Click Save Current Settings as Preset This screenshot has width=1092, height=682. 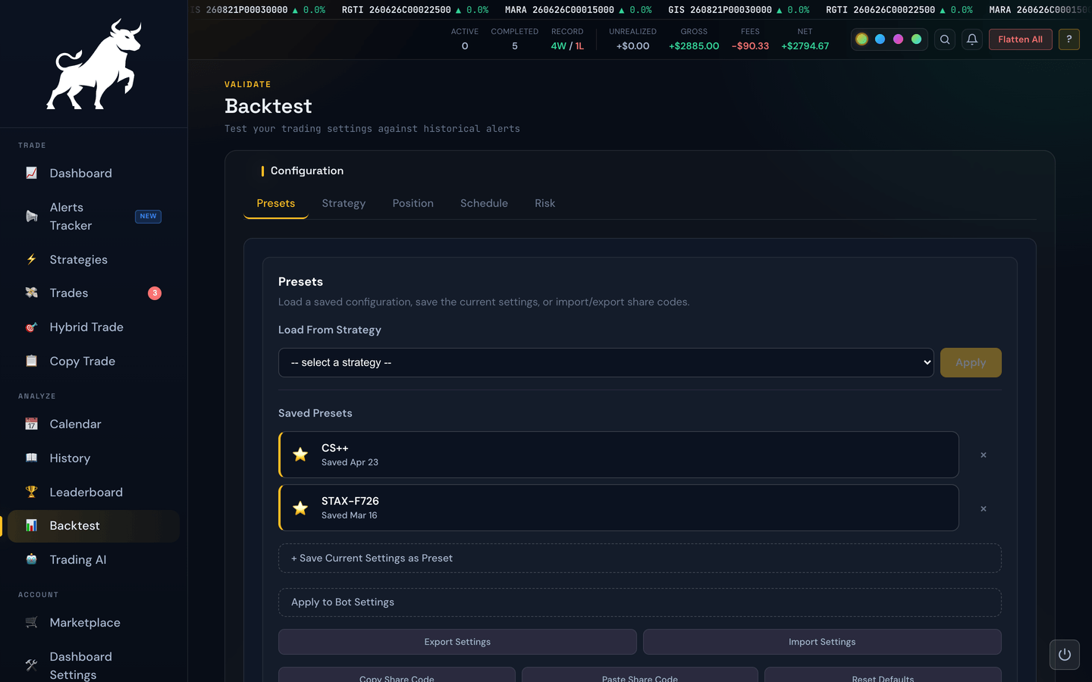point(640,558)
